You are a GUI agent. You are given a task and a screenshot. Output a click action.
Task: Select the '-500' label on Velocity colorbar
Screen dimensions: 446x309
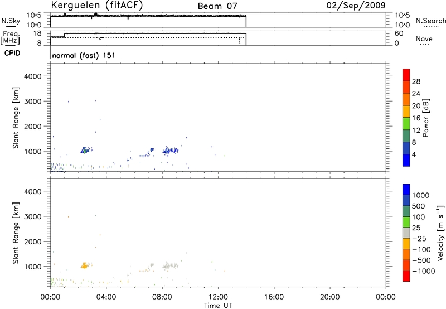point(421,260)
